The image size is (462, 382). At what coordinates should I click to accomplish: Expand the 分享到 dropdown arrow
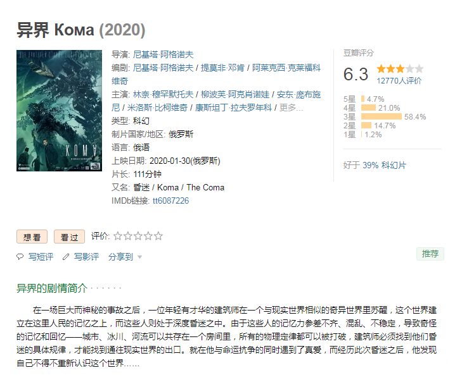tap(139, 257)
